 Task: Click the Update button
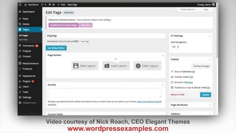(x=205, y=95)
